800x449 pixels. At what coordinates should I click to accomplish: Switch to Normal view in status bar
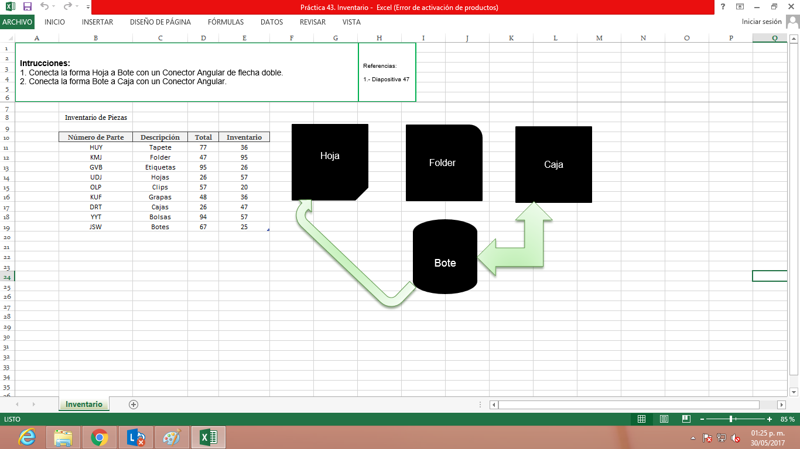click(641, 419)
